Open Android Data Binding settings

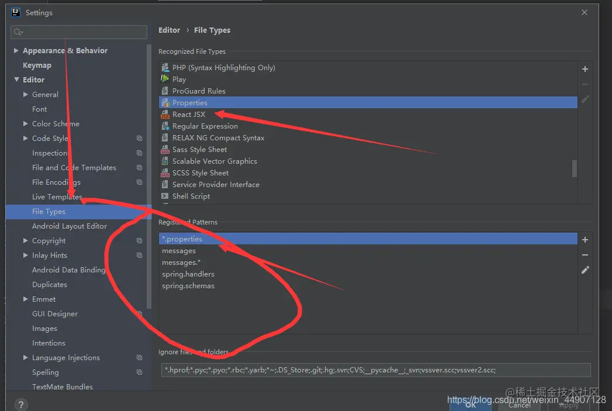[x=69, y=270]
